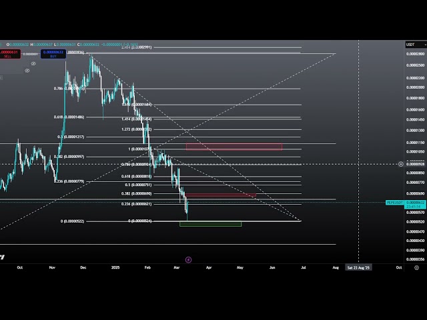Click the Sat 23 Aug '25 date label
The image size is (427, 320).
tap(358, 267)
